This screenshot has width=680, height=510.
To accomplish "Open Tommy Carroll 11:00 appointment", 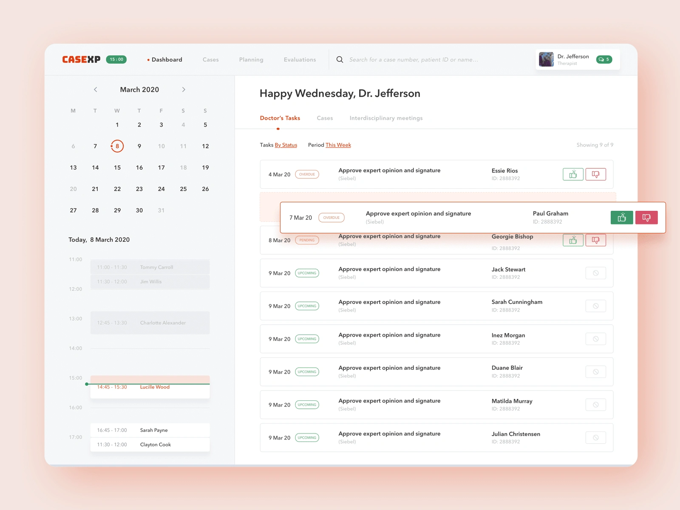I will click(150, 267).
